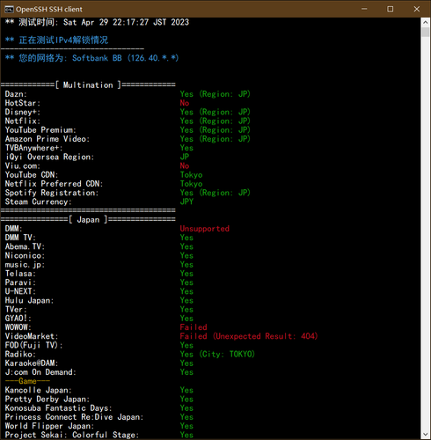Click the Telasa label

20,274
